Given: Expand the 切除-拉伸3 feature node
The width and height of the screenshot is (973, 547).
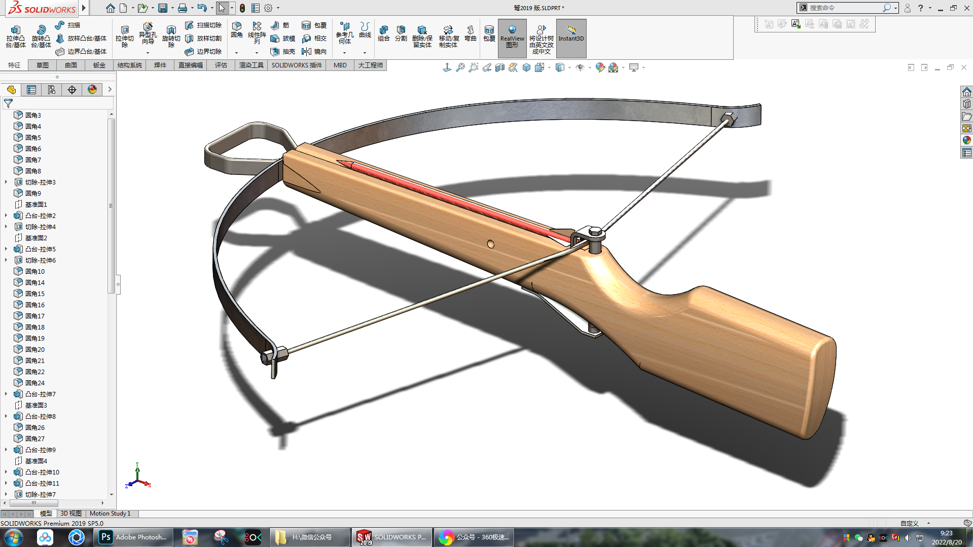Looking at the screenshot, I should coord(6,182).
